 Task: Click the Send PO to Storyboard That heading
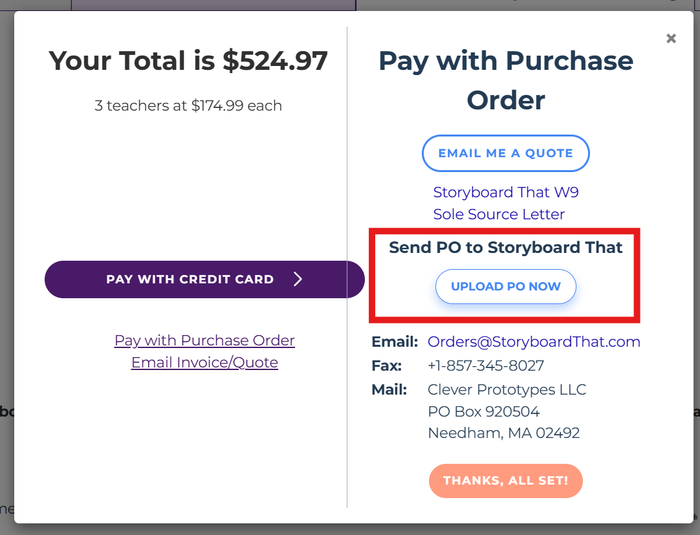505,247
